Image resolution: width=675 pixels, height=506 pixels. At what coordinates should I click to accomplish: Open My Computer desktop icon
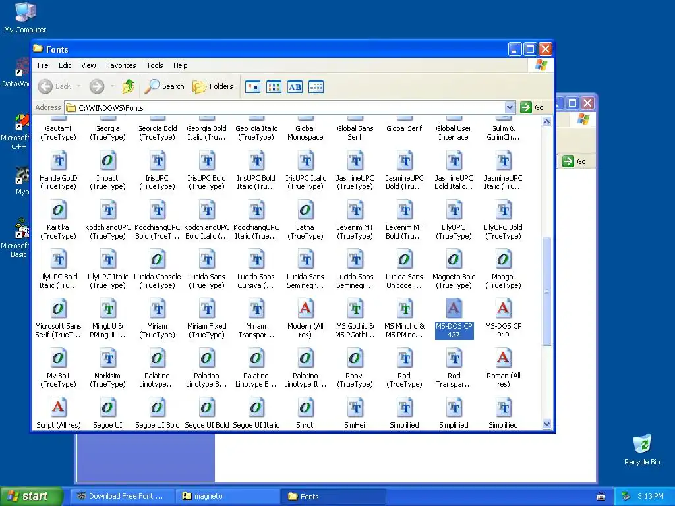click(x=25, y=18)
